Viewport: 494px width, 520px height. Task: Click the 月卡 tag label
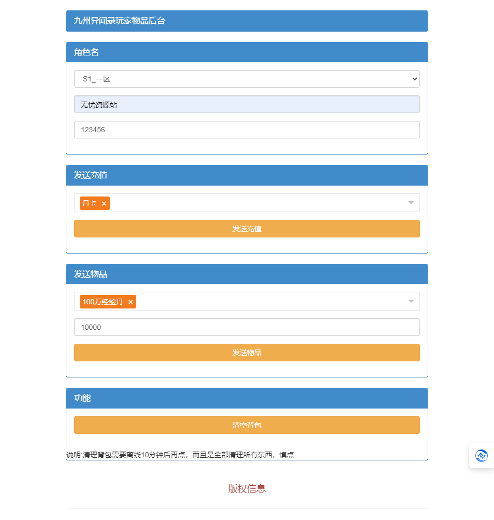90,203
